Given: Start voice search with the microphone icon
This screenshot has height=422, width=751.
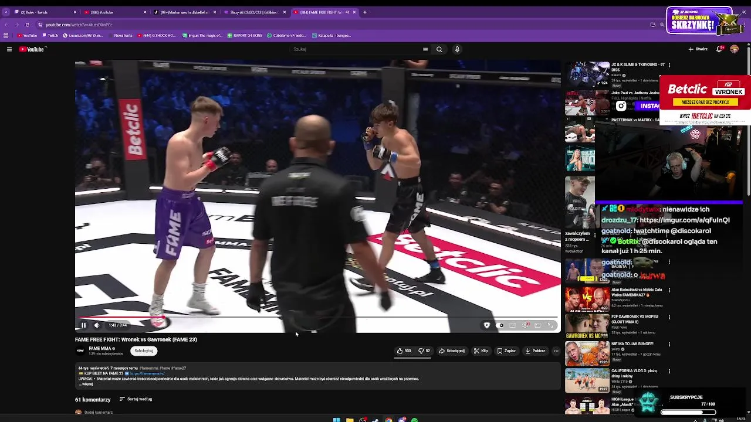Looking at the screenshot, I should 457,49.
